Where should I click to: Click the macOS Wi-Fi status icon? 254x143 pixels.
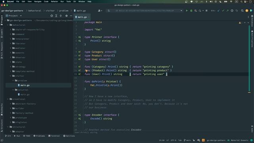click(231, 2)
